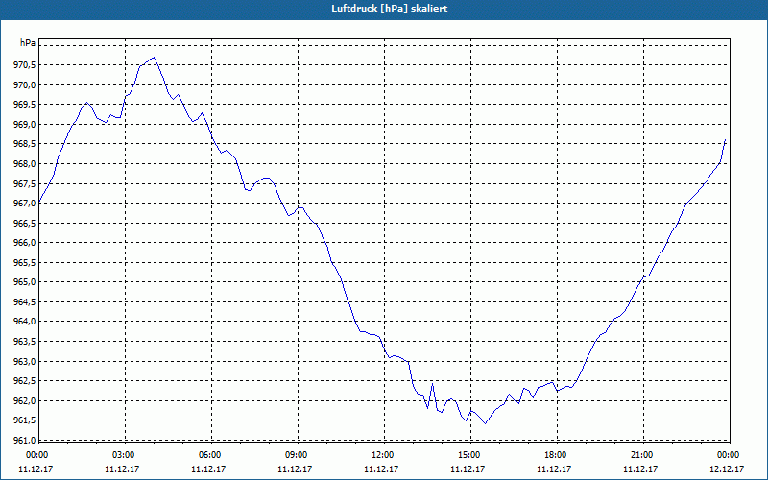Click the 970,5 y-axis label
The image size is (768, 480).
tap(23, 65)
